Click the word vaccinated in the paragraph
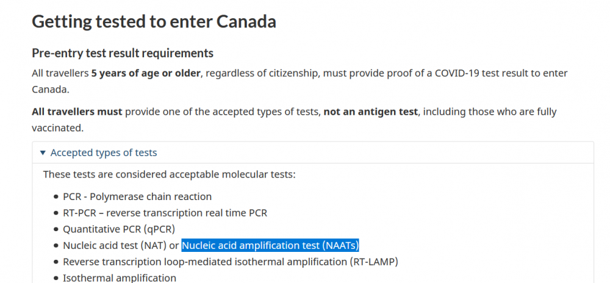 57,128
